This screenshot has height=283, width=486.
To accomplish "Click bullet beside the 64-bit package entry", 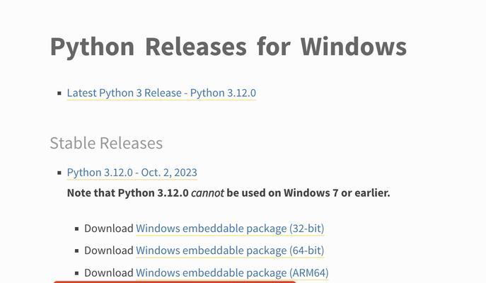I will (77, 251).
